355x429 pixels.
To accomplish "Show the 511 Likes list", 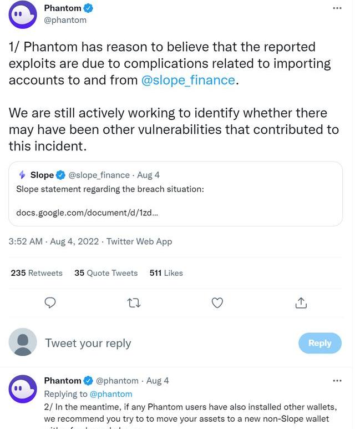I will click(x=166, y=273).
